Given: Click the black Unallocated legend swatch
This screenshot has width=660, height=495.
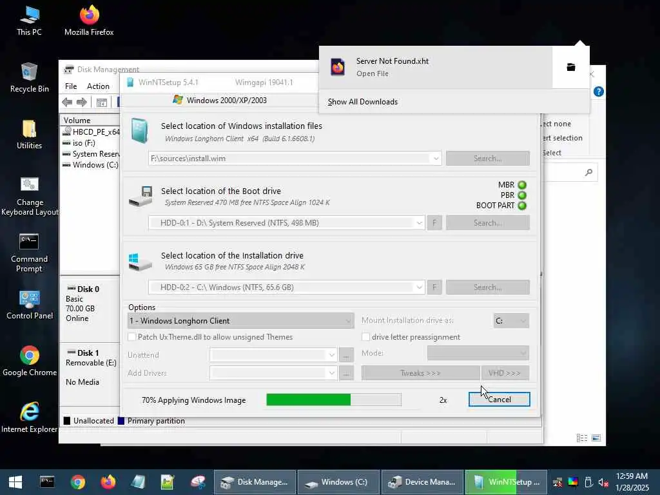Looking at the screenshot, I should coord(67,420).
